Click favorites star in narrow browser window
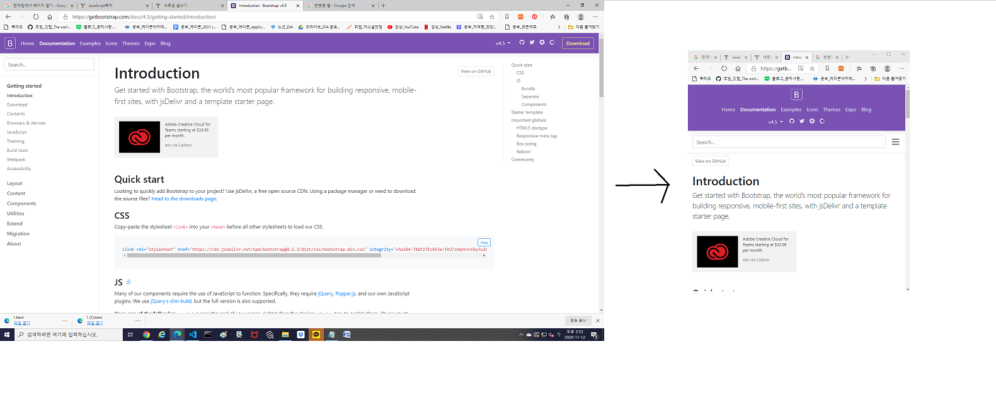This screenshot has height=414, width=996. [812, 68]
